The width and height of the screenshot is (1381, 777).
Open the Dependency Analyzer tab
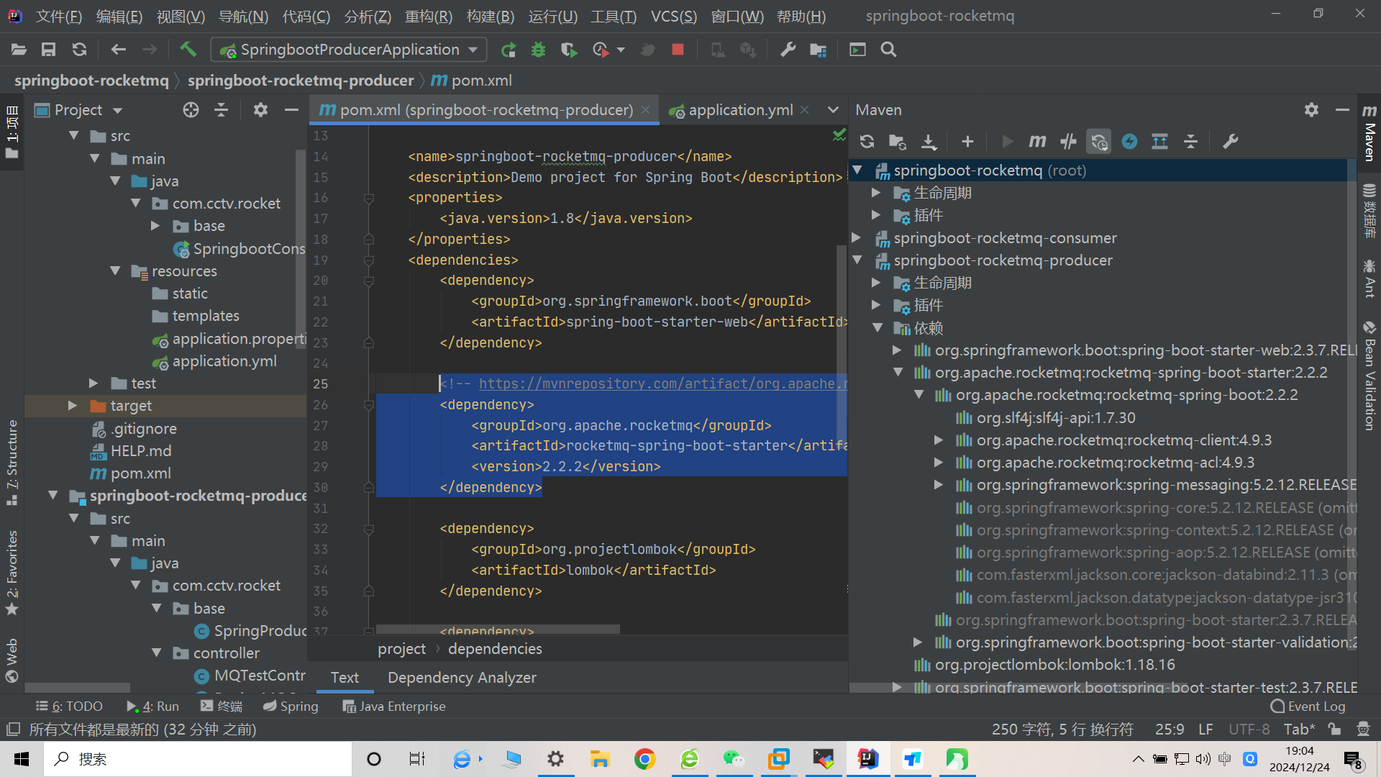pos(462,678)
